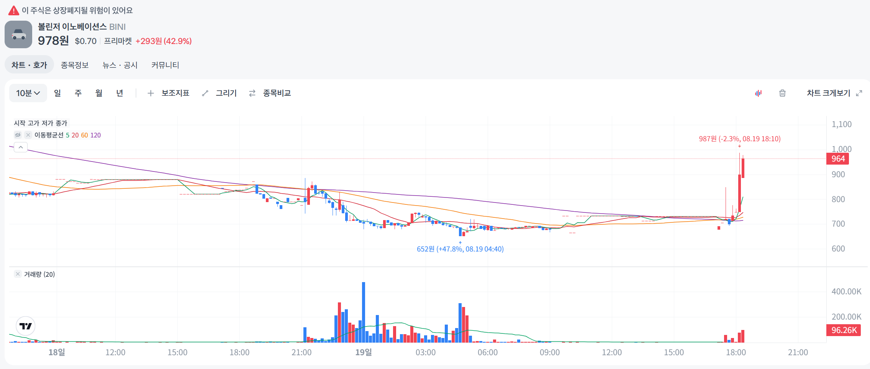Select the 월 monthly timeframe

[x=99, y=93]
